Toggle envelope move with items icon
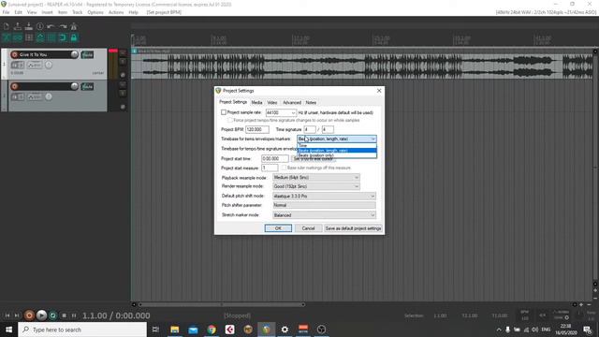This screenshot has width=599, height=337. pyautogui.click(x=39, y=37)
